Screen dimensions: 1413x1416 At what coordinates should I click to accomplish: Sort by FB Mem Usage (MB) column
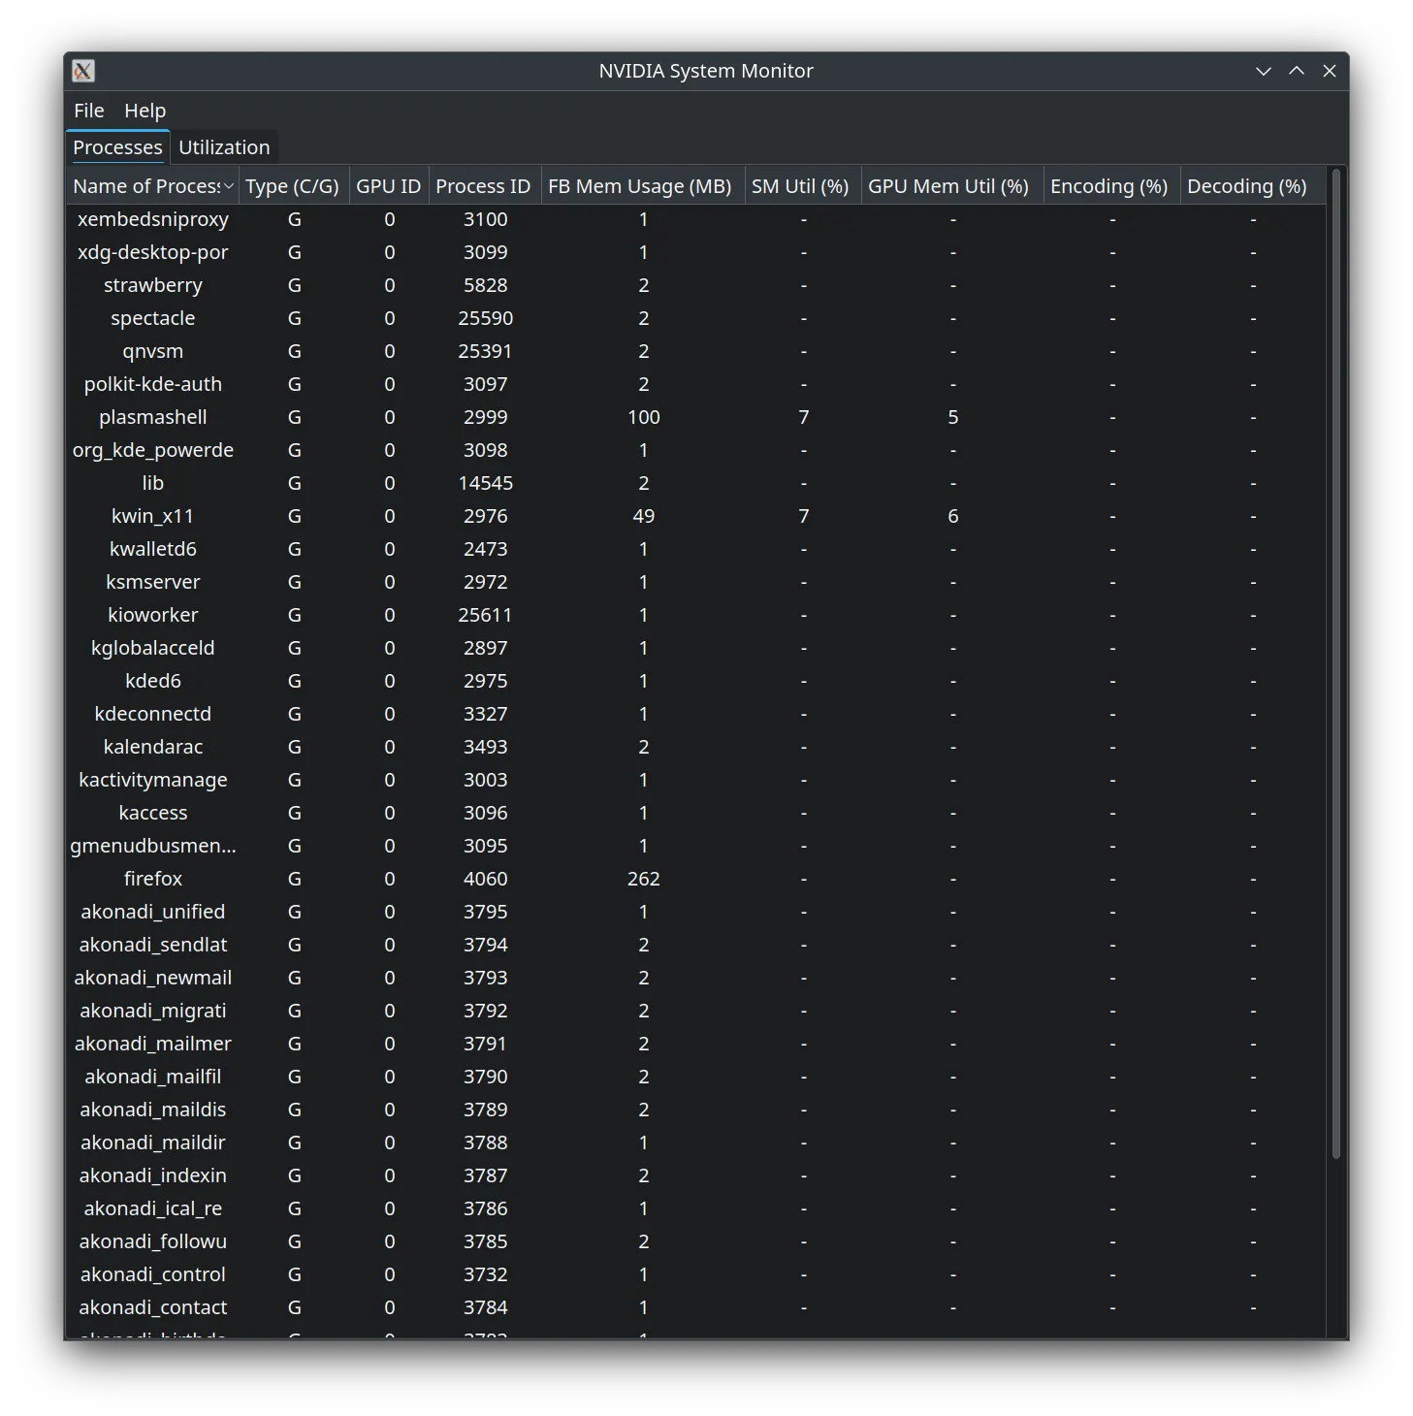point(639,186)
